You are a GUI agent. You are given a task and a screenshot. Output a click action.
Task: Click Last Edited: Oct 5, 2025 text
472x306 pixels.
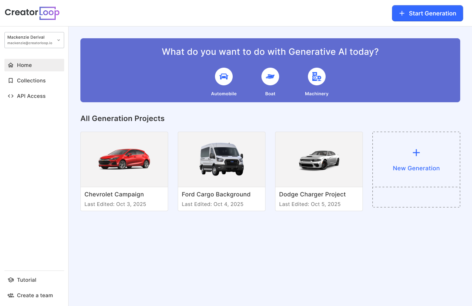[310, 204]
